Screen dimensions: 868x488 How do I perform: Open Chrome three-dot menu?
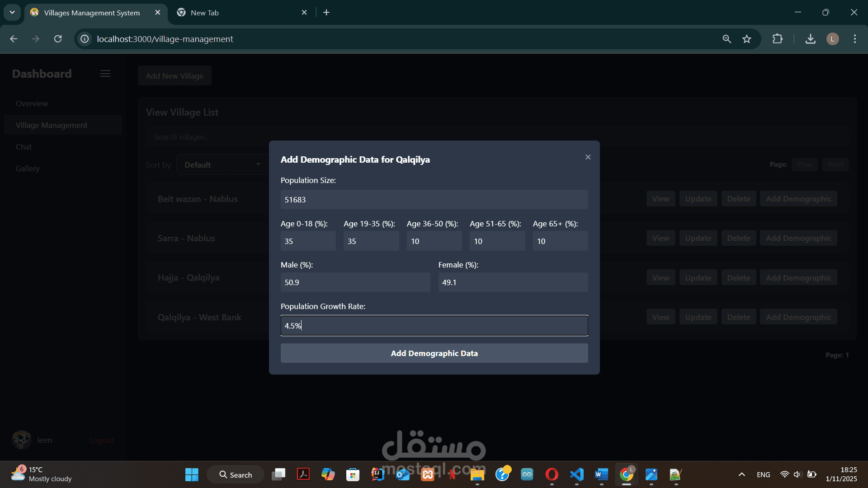point(854,39)
